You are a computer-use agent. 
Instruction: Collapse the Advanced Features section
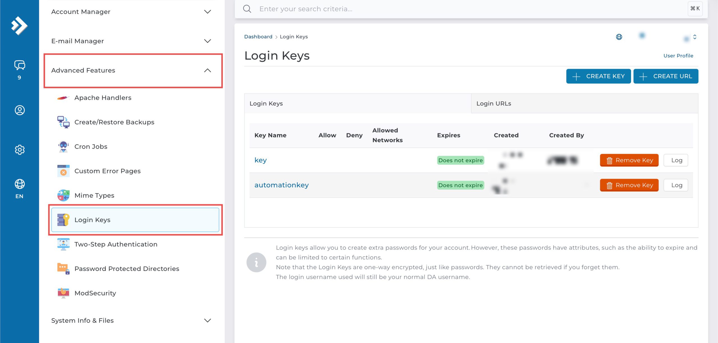click(x=133, y=70)
